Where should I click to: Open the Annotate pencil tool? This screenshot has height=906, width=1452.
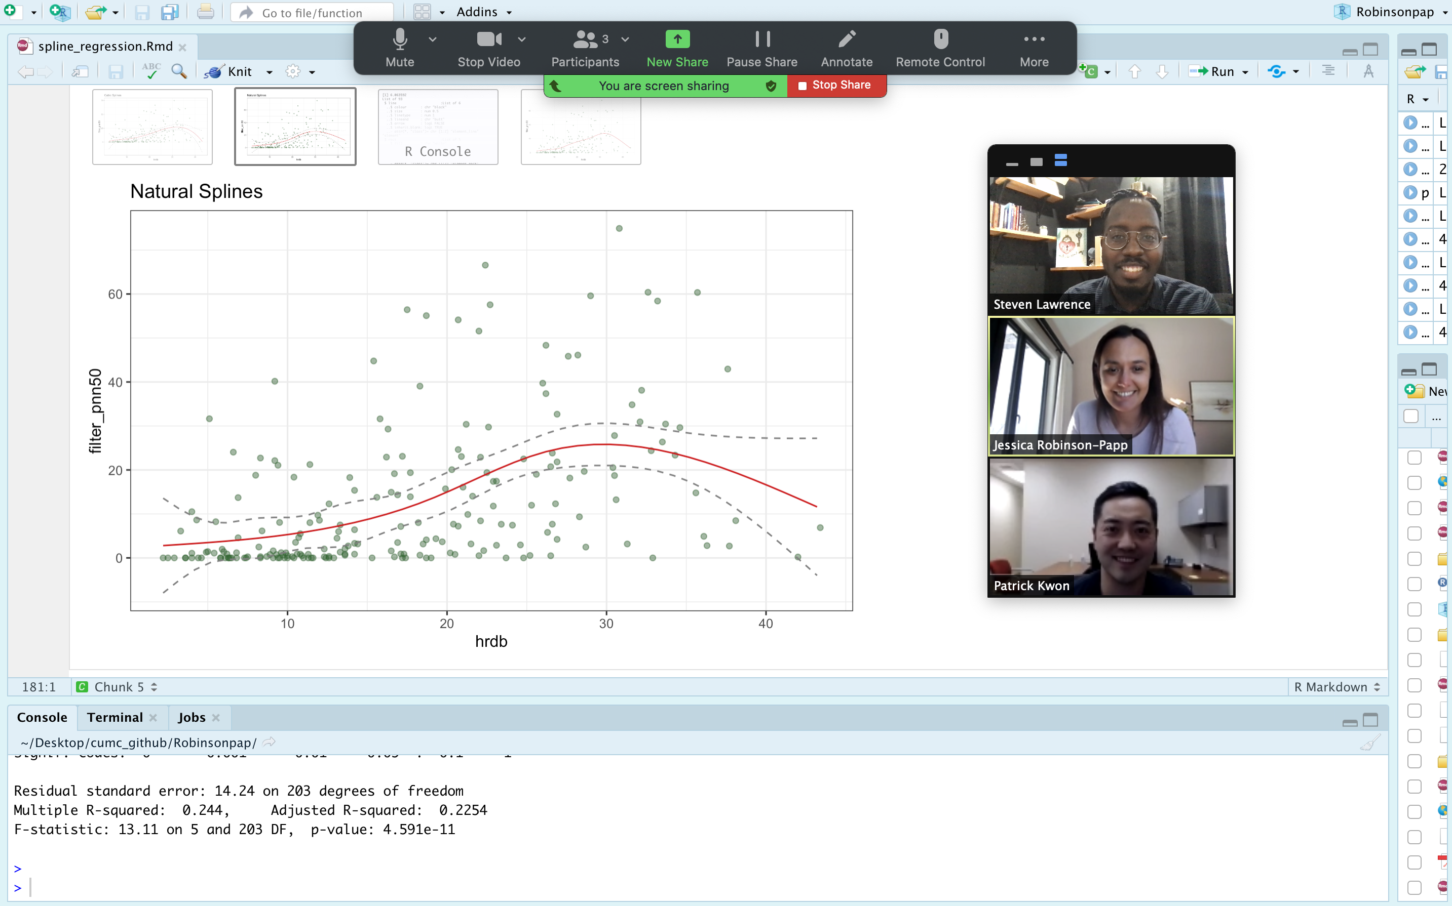846,39
